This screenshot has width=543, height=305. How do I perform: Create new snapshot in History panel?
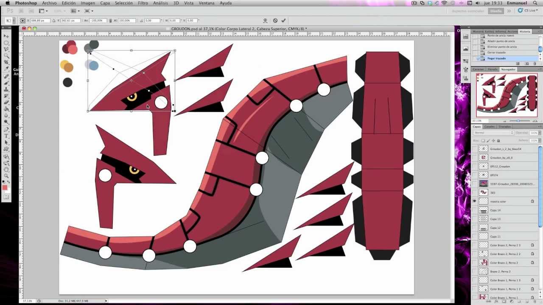coord(527,64)
